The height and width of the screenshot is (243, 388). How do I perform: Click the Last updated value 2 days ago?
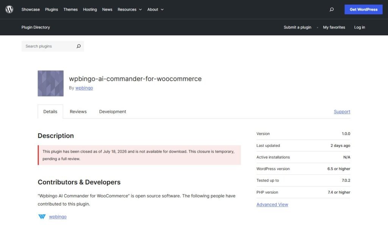[340, 145]
